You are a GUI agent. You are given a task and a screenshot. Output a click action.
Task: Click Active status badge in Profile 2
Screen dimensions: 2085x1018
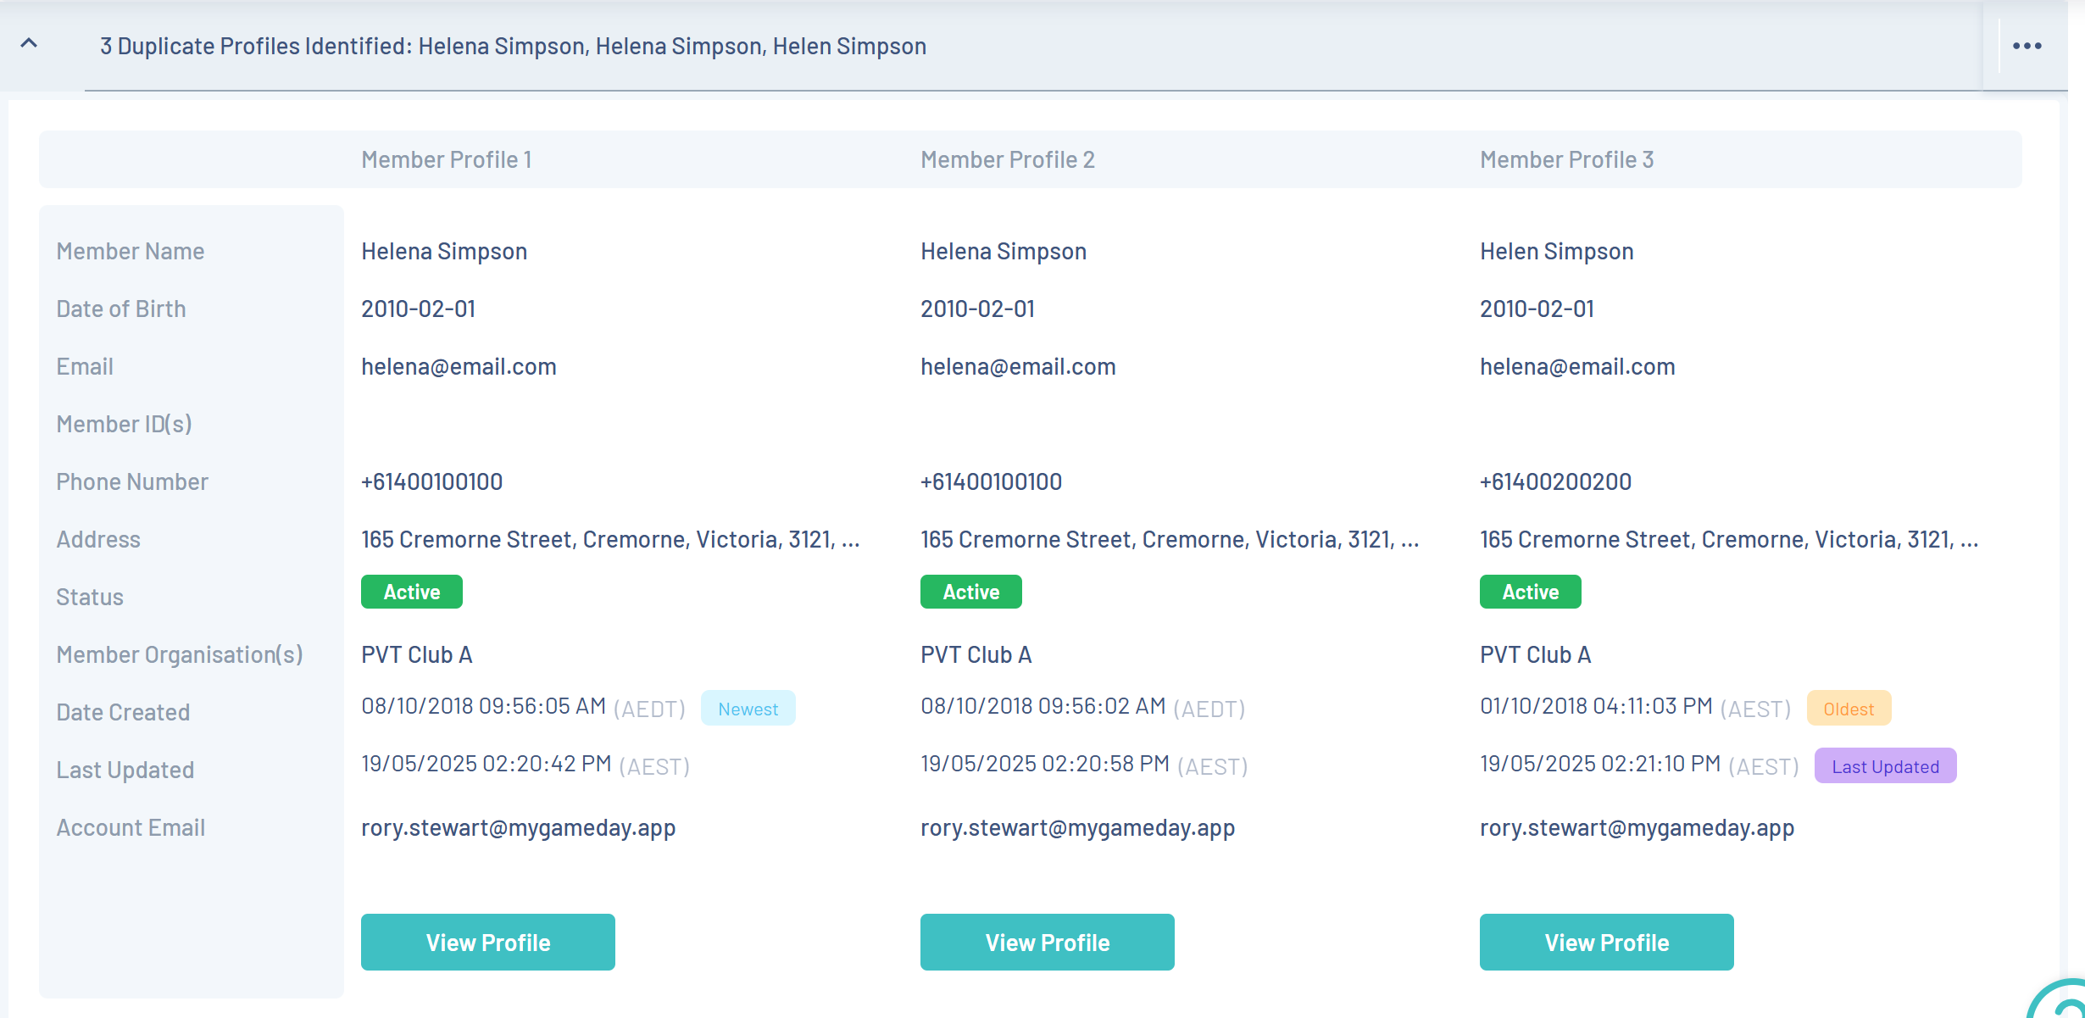971,592
